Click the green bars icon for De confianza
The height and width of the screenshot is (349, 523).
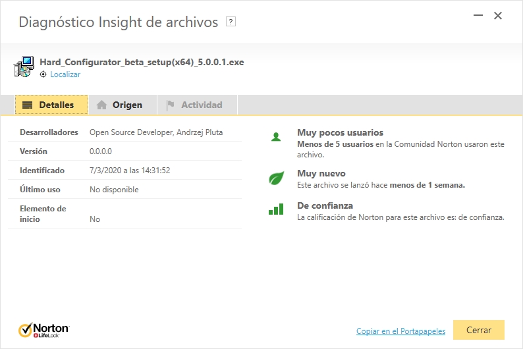[x=276, y=209]
